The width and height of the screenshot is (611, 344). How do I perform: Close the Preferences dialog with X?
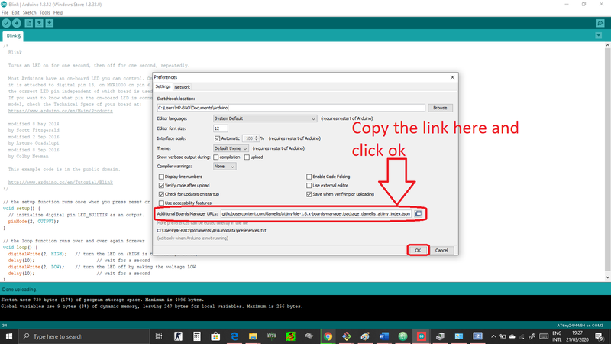pos(452,77)
